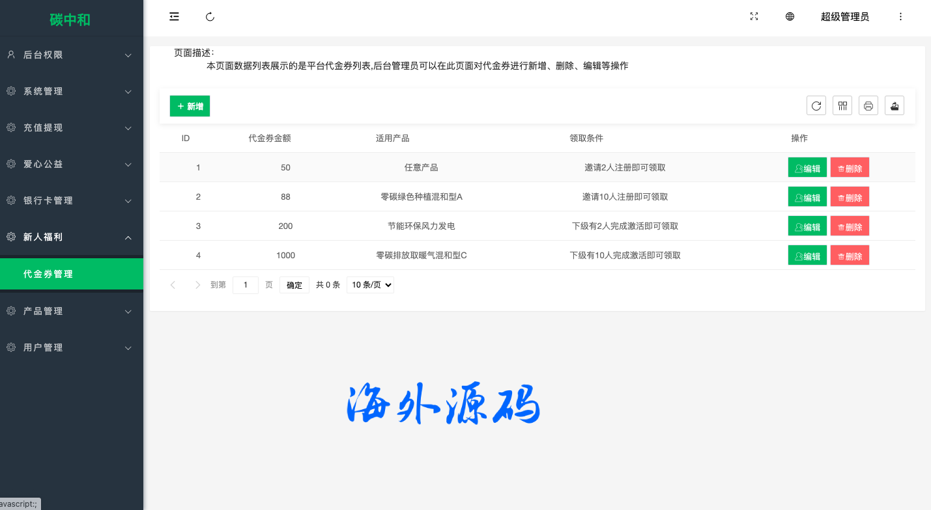Edit the voucher with amount 88
The height and width of the screenshot is (510, 931).
pyautogui.click(x=807, y=197)
